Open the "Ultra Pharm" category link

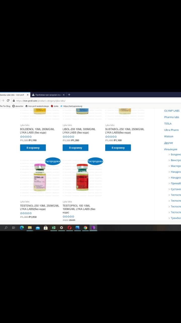(x=171, y=130)
